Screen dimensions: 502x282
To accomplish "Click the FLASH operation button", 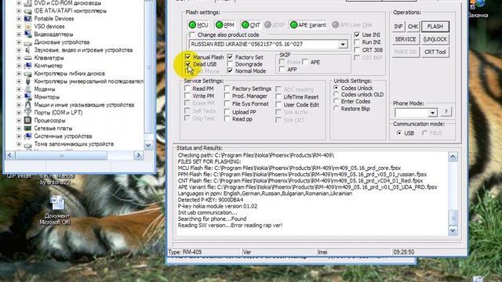I will (435, 27).
